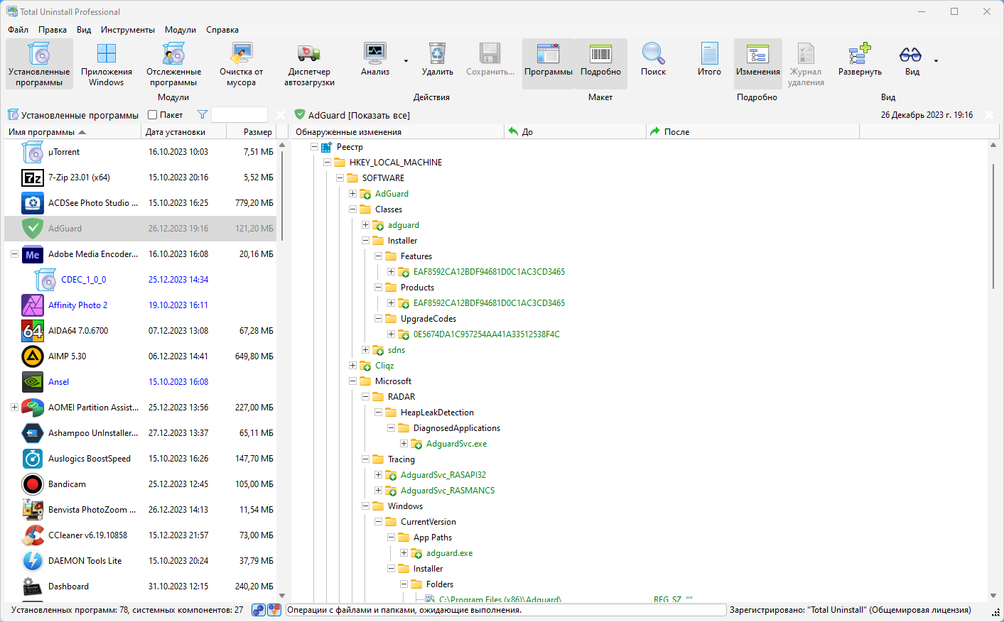The image size is (1004, 622).
Task: Open the View (Вид) glasses dropdown arrow
Action: (936, 61)
